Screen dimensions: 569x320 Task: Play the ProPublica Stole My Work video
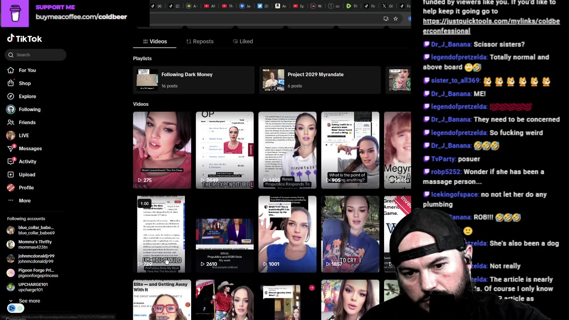click(x=162, y=234)
